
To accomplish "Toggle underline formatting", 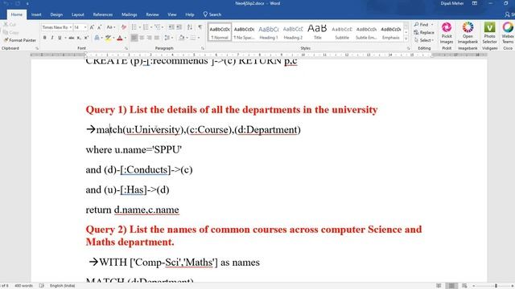I will point(60,38).
